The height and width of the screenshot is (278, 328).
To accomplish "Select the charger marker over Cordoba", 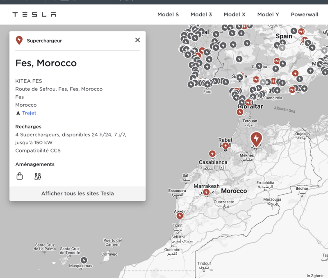I will (x=259, y=66).
